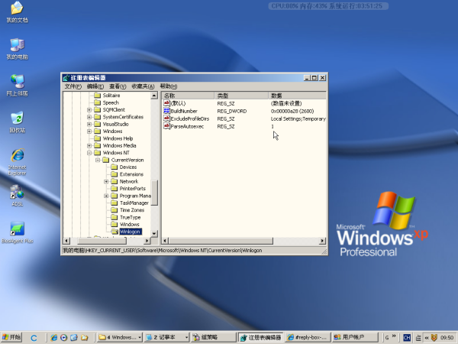Image resolution: width=458 pixels, height=344 pixels.
Task: Expand the Windows Media key
Action: pyautogui.click(x=89, y=145)
